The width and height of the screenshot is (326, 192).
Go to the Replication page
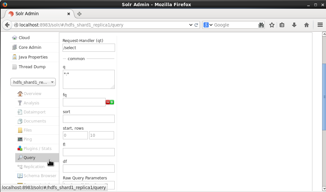point(34,167)
